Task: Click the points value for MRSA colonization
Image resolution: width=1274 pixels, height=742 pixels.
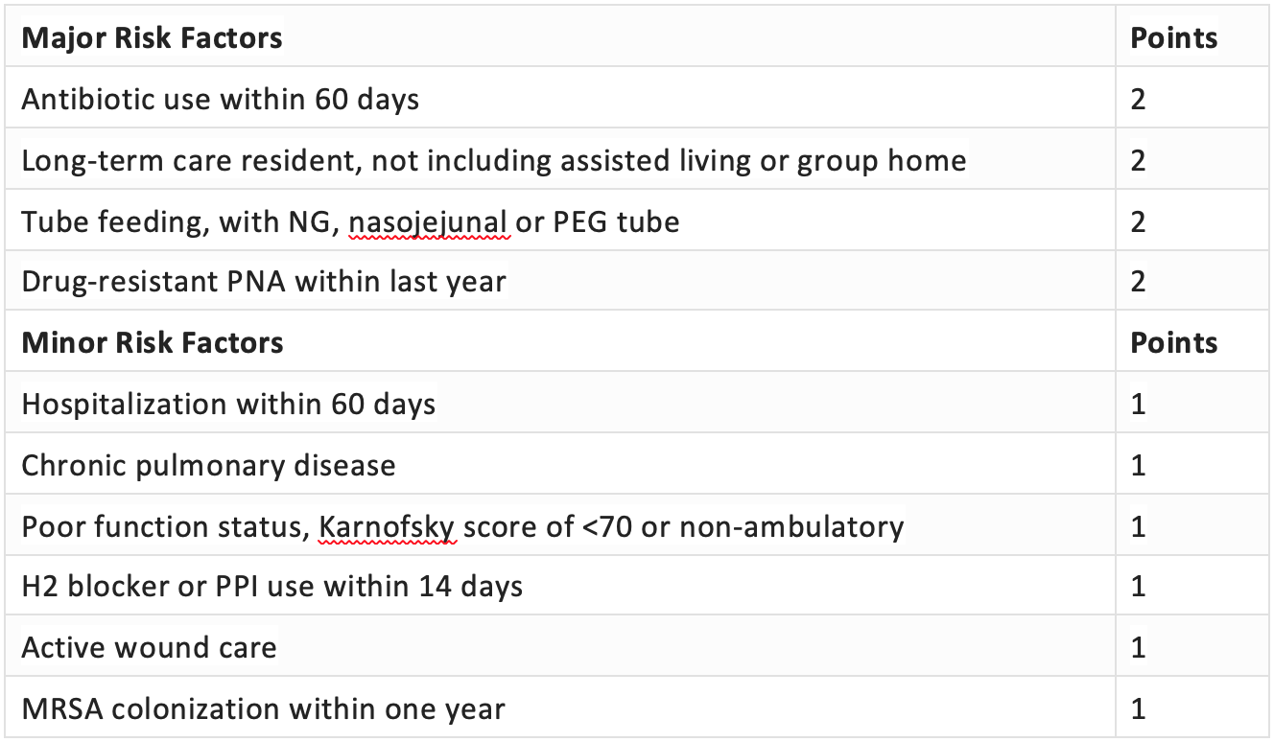Action: point(1139,709)
